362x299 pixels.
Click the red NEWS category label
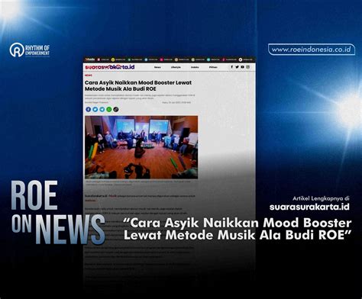coord(89,76)
